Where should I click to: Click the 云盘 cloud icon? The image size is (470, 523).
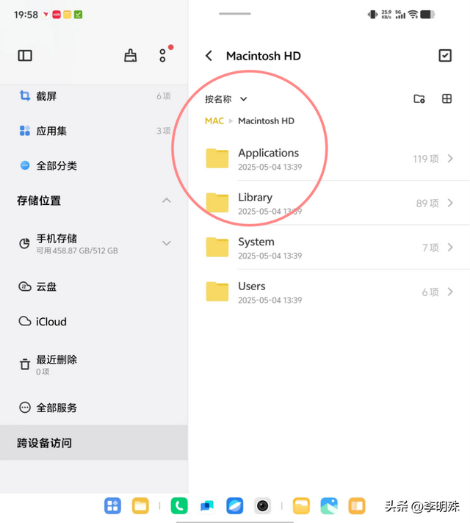tap(25, 286)
